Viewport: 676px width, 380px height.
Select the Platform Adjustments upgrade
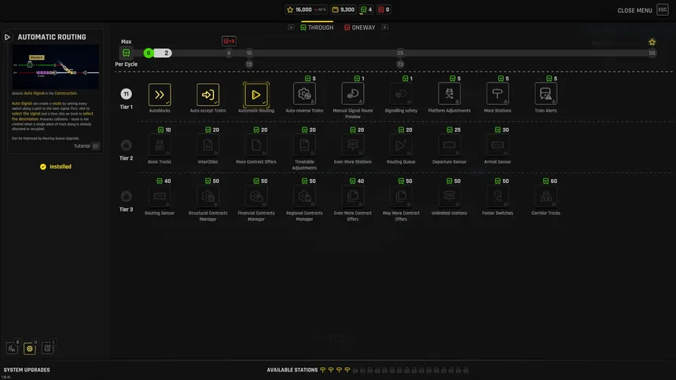tap(450, 94)
